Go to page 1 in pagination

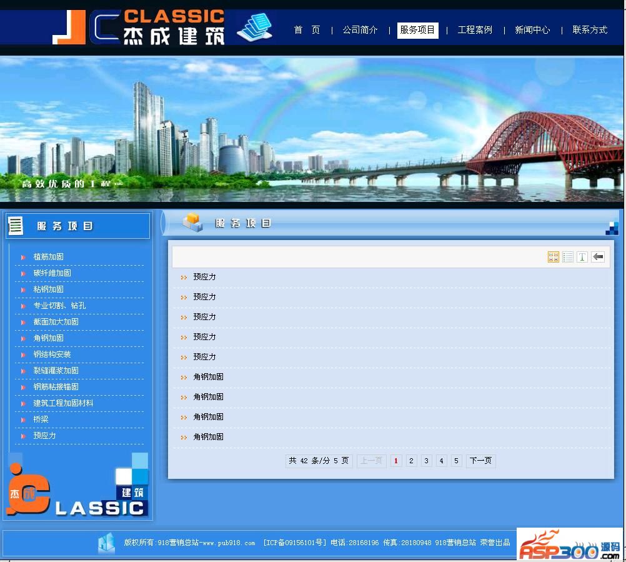tap(395, 461)
